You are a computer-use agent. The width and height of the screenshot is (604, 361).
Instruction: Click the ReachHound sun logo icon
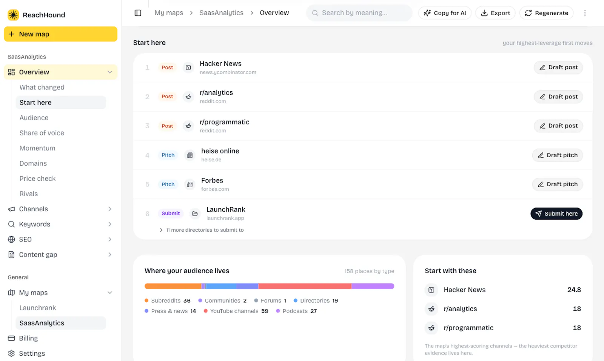tap(13, 15)
